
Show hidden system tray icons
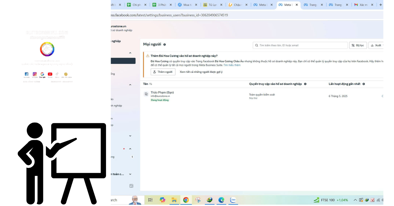(355, 200)
